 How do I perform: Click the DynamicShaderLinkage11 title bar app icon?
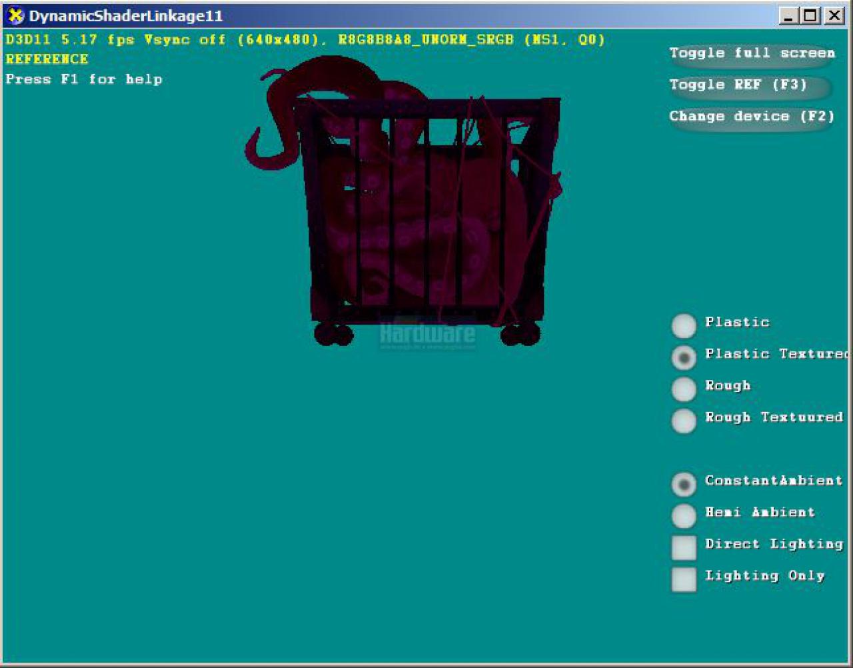[x=14, y=15]
